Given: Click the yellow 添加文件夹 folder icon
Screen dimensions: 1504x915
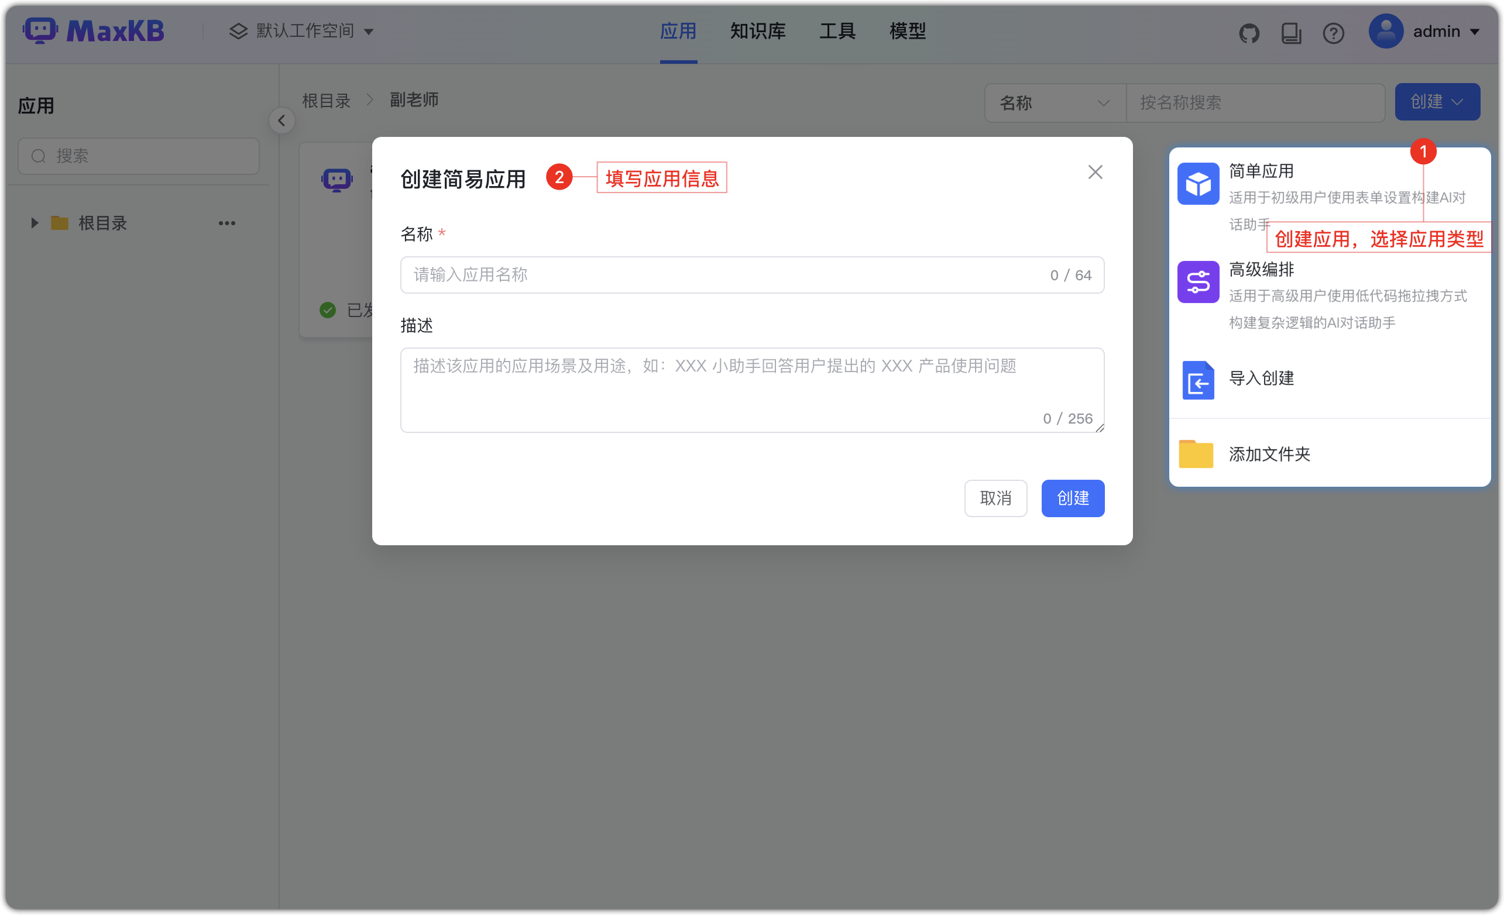Looking at the screenshot, I should pos(1195,454).
